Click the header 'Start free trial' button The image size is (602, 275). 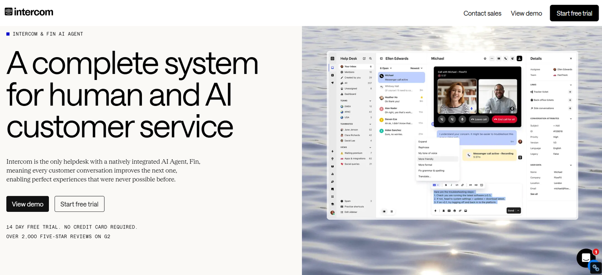click(x=574, y=13)
